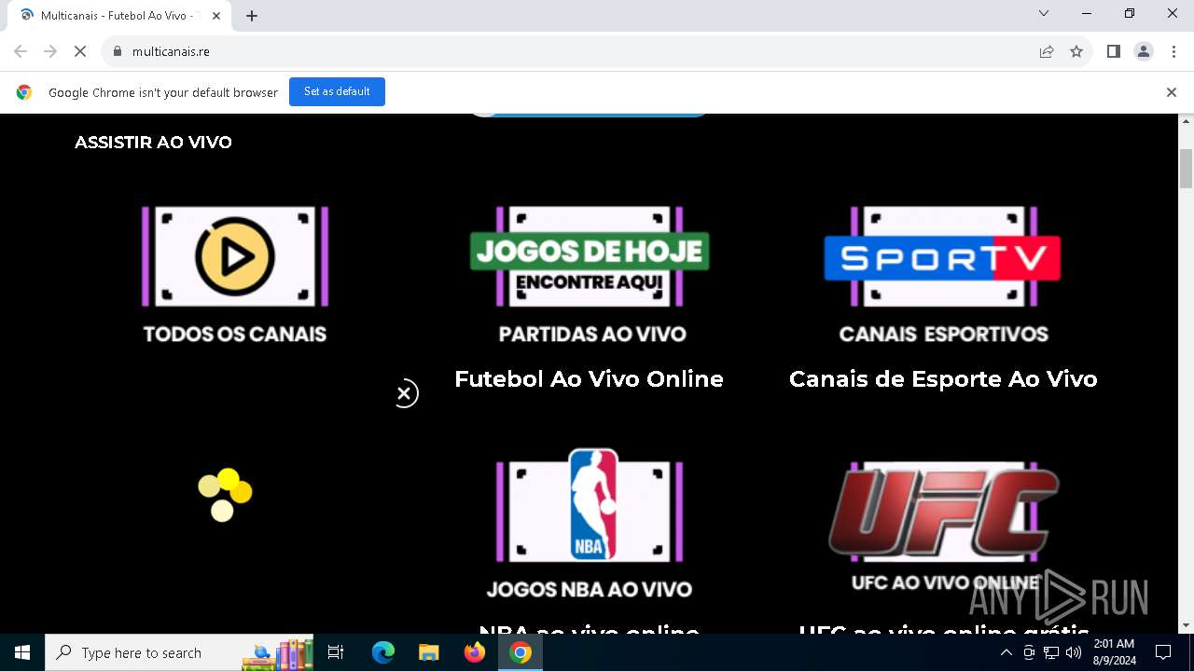Expand the tab search dropdown
Image resolution: width=1194 pixels, height=671 pixels.
tap(1044, 13)
